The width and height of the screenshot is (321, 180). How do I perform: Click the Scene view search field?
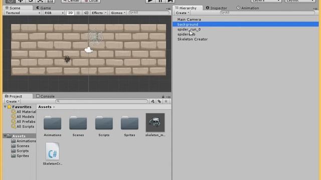tap(149, 12)
